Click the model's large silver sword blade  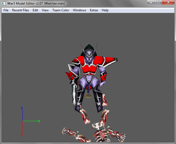[x=74, y=94]
